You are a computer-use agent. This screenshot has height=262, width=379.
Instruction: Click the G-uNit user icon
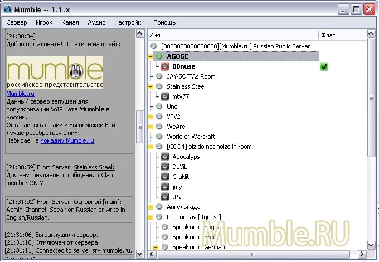165,177
